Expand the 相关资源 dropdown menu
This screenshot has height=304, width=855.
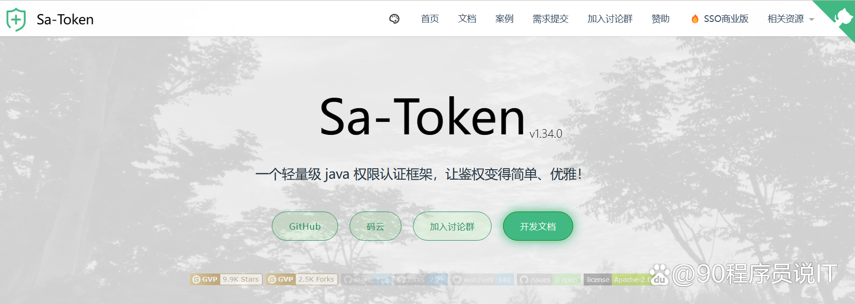790,19
